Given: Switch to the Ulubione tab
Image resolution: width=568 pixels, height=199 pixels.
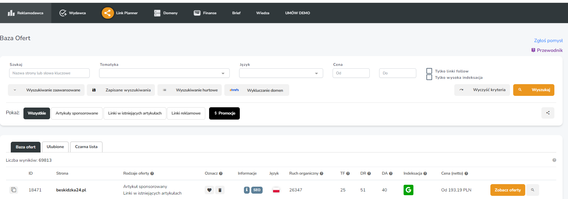Looking at the screenshot, I should click(x=55, y=147).
